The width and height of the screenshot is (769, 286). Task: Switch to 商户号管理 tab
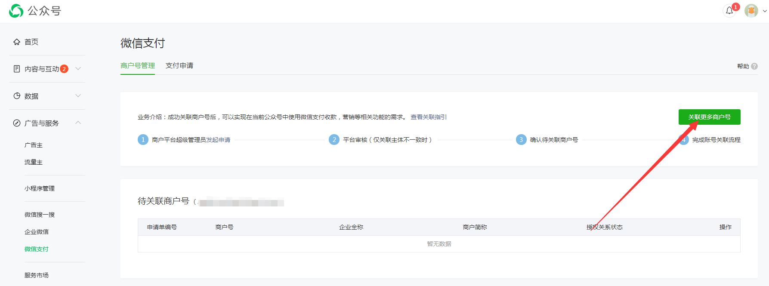point(138,65)
